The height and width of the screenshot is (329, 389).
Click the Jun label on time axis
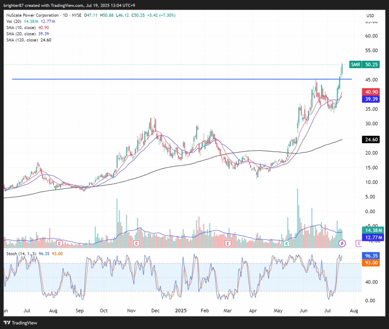pyautogui.click(x=304, y=310)
